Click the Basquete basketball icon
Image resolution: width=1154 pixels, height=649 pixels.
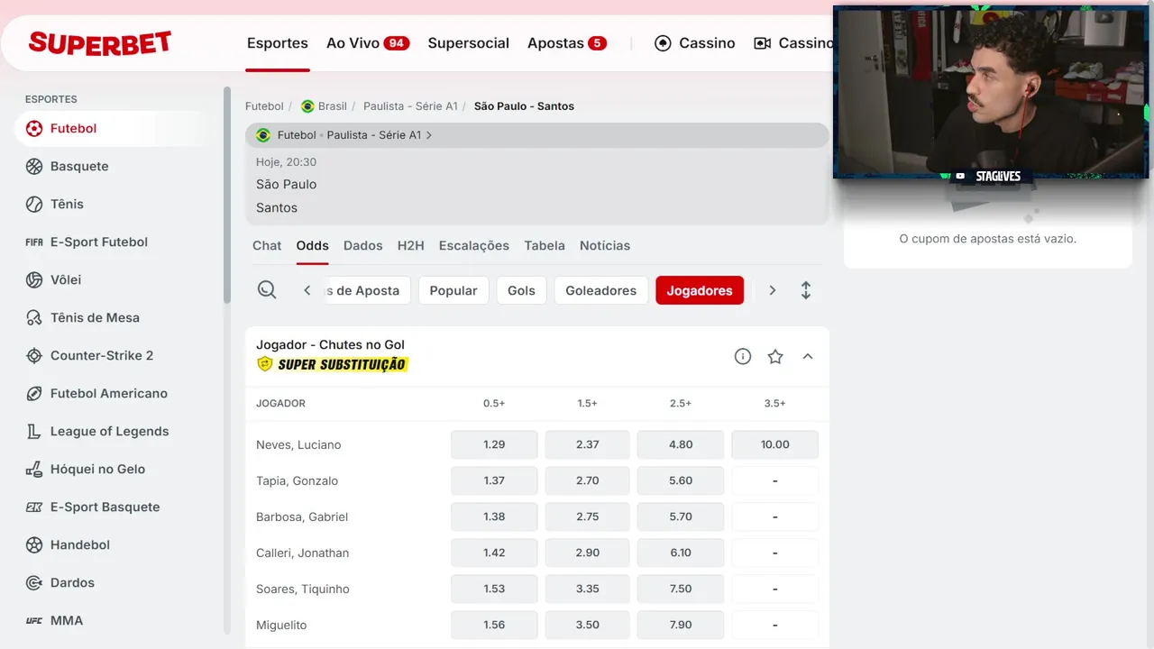point(34,167)
